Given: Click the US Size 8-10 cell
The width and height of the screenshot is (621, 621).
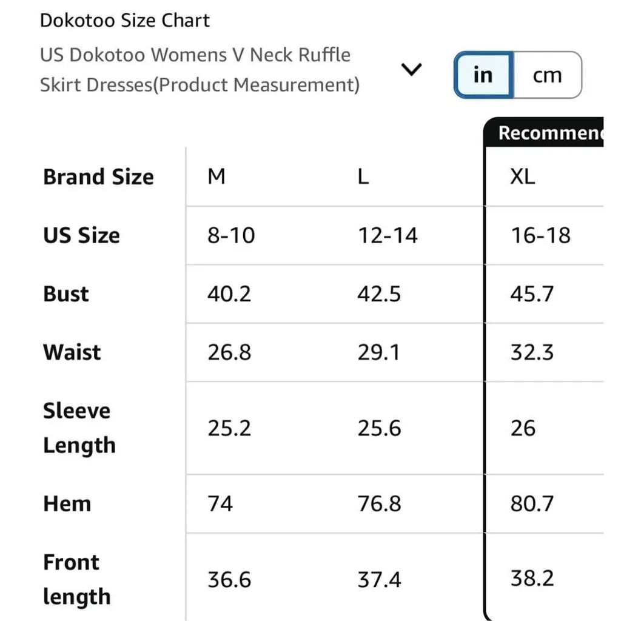Looking at the screenshot, I should 231,235.
